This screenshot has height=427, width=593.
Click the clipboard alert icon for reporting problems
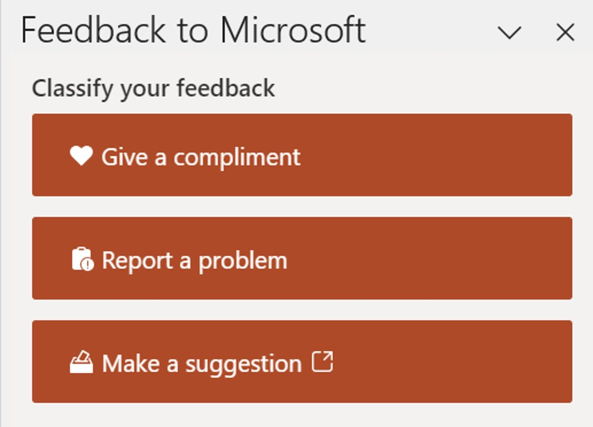point(83,259)
